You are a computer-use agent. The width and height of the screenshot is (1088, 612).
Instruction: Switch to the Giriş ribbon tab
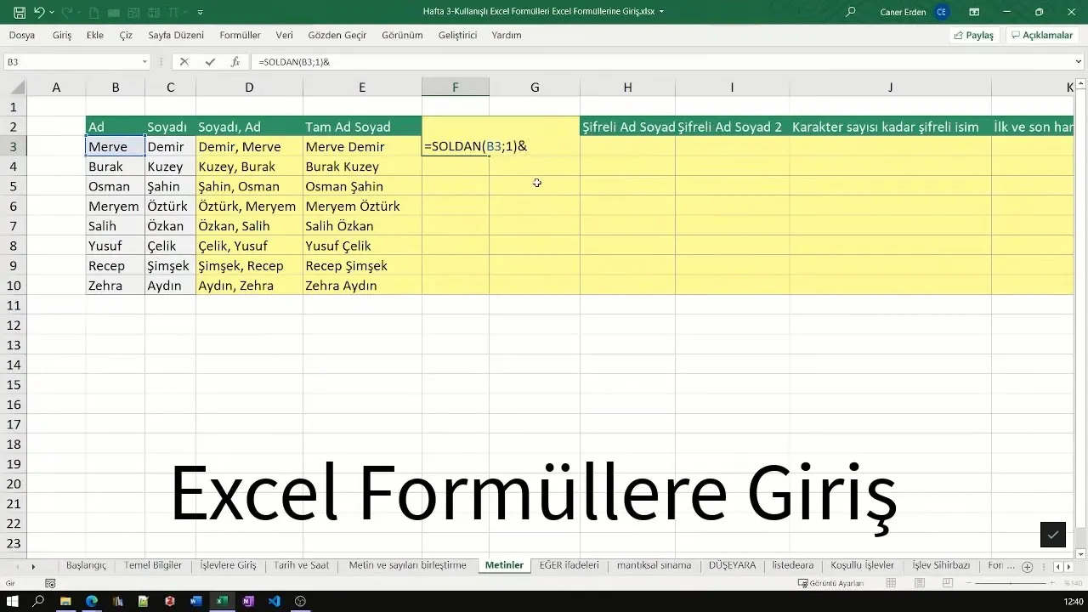(x=62, y=36)
